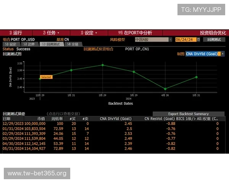Click the orange Selected marker on the chart

[x=46, y=77]
